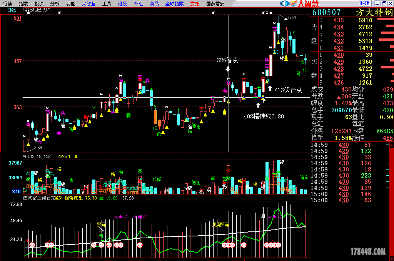The image size is (394, 261).
Task: Click the last tick row with volume 63
Action: (x=350, y=200)
